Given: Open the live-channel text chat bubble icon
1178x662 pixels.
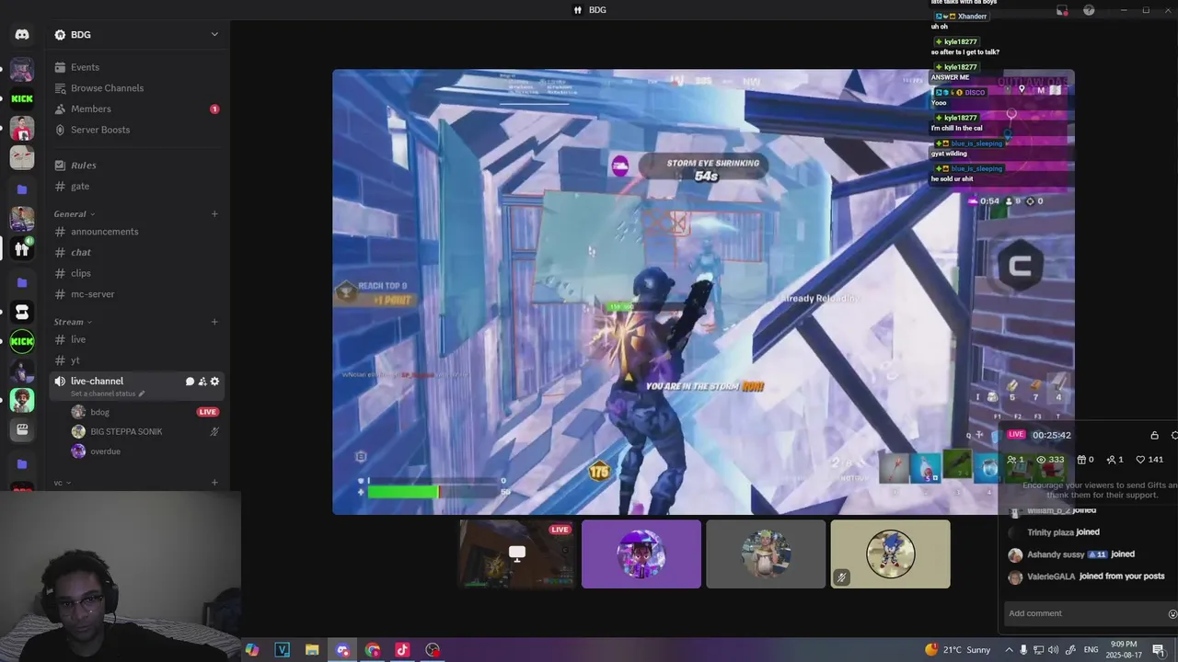Looking at the screenshot, I should click(190, 382).
